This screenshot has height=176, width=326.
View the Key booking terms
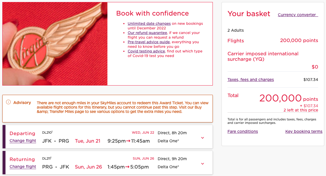(304, 131)
